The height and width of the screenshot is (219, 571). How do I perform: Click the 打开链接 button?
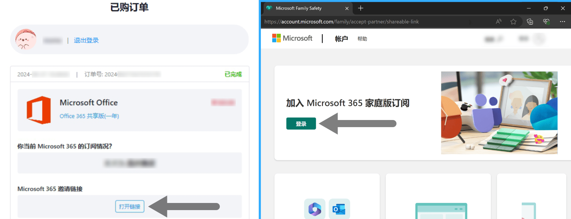tap(130, 206)
